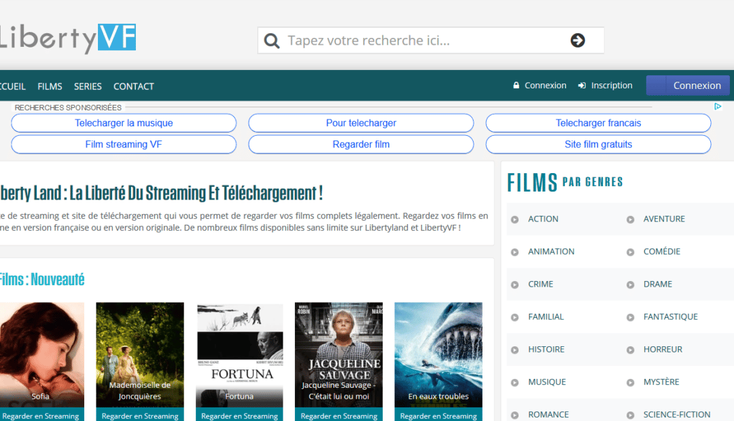
Task: Open the Jacqueline Sauvage poster
Action: (x=339, y=354)
